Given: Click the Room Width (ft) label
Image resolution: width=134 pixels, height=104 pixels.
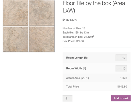Looking at the screenshot, I should (76, 68).
